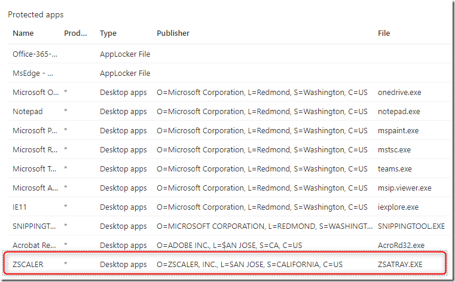This screenshot has height=282, width=455.
Task: Select AppLocker File type in Office-365 row
Action: coord(125,54)
